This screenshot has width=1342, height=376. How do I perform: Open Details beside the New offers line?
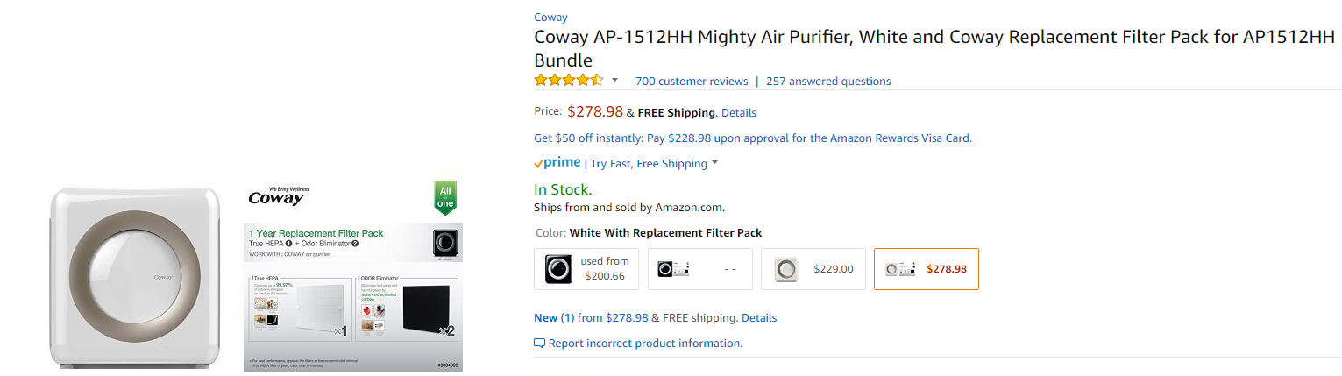[x=758, y=318]
